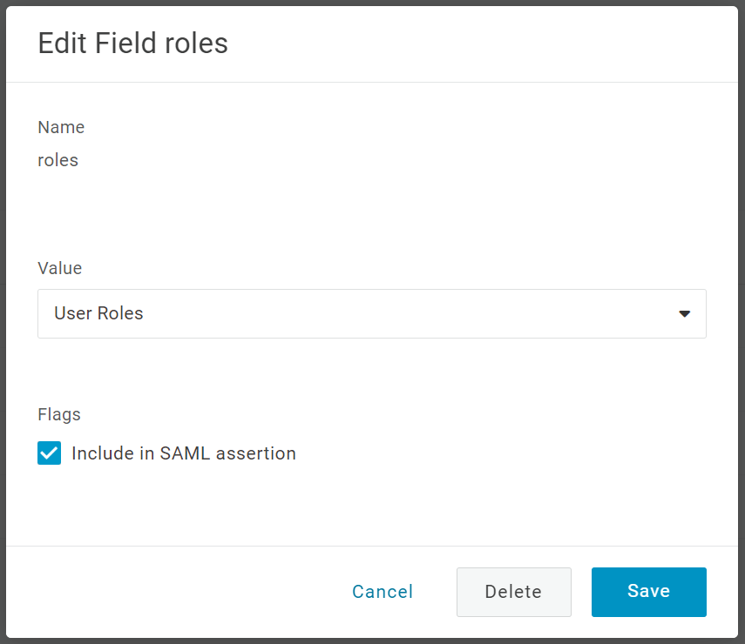
Task: Expand the User Roles combo box
Action: 371,313
